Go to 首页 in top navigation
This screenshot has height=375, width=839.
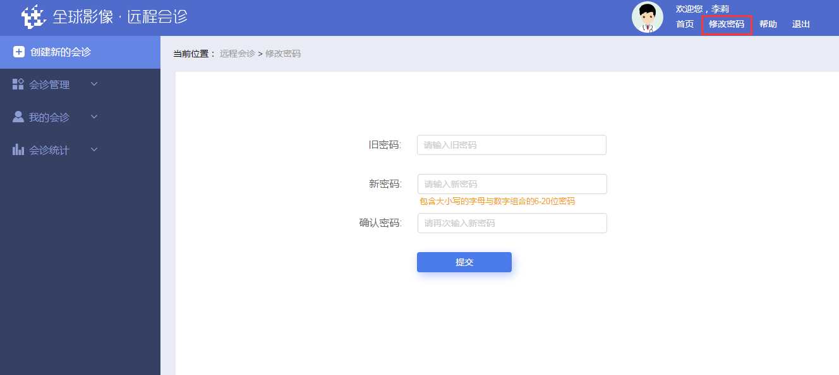[685, 25]
